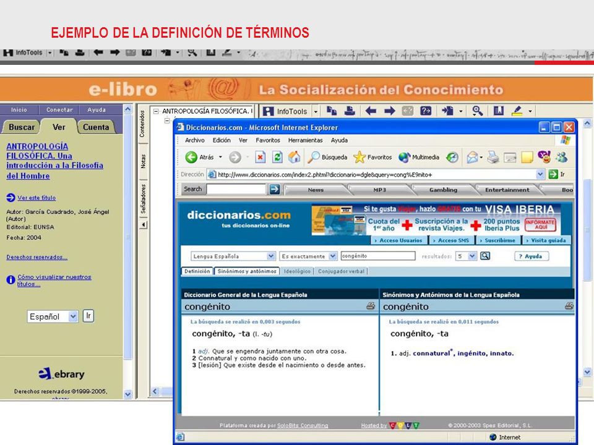Collapse the ANTROPOLOGÍA FILOSÓFICA tree node
This screenshot has height=445, width=594.
(156, 111)
